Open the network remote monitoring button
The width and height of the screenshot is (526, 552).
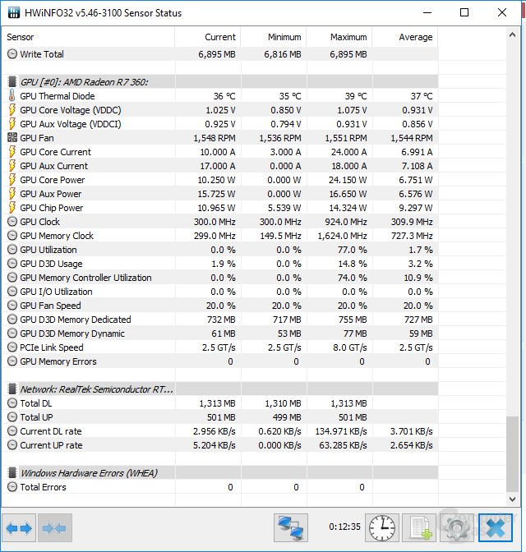(x=291, y=527)
